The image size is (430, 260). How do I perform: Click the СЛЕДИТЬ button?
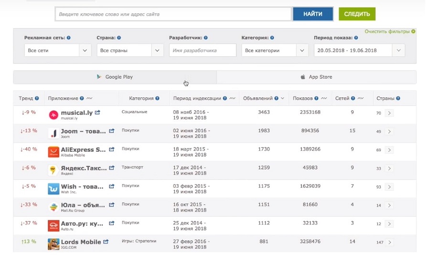pyautogui.click(x=357, y=14)
